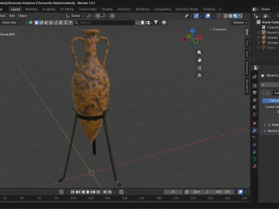279x209 pixels.
Task: Toggle viewport gizmos display
Action: click(x=196, y=16)
